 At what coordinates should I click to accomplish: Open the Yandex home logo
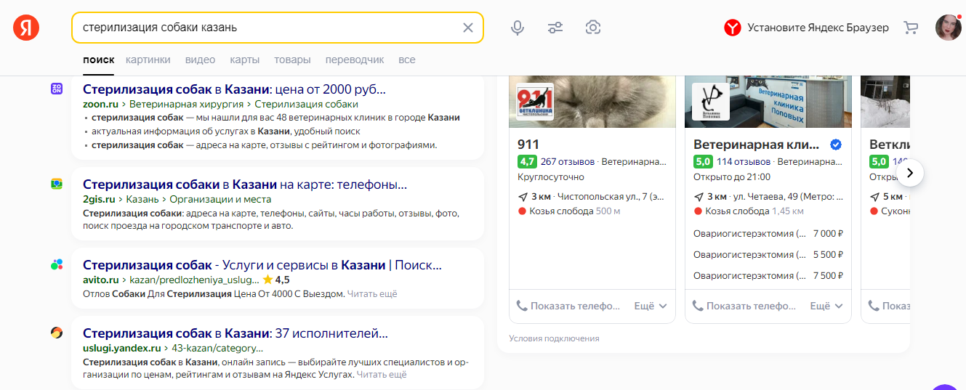point(26,28)
